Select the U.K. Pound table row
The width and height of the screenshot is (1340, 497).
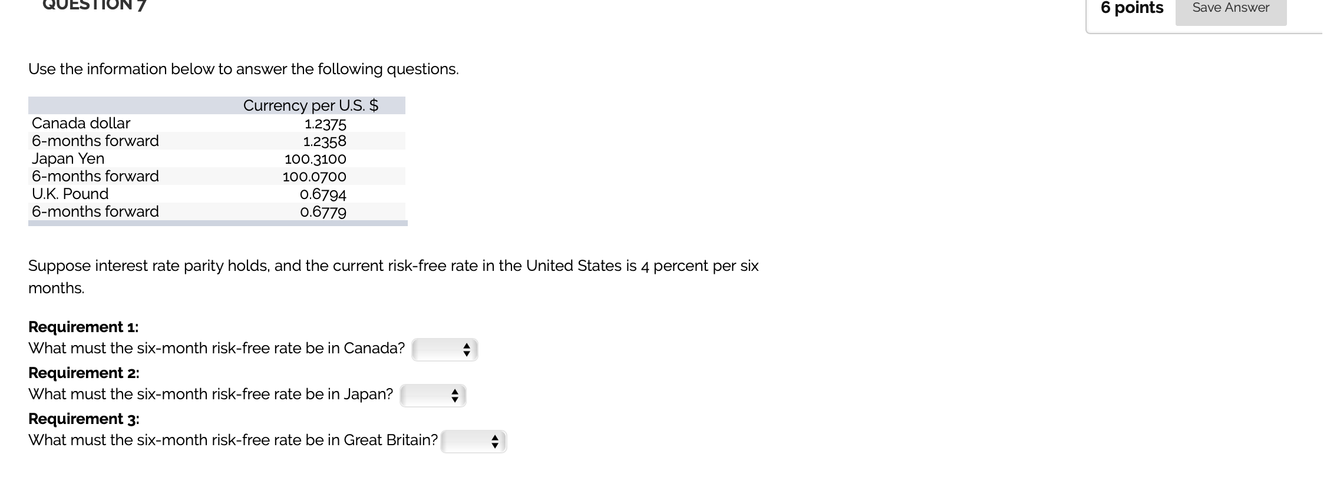(70, 194)
